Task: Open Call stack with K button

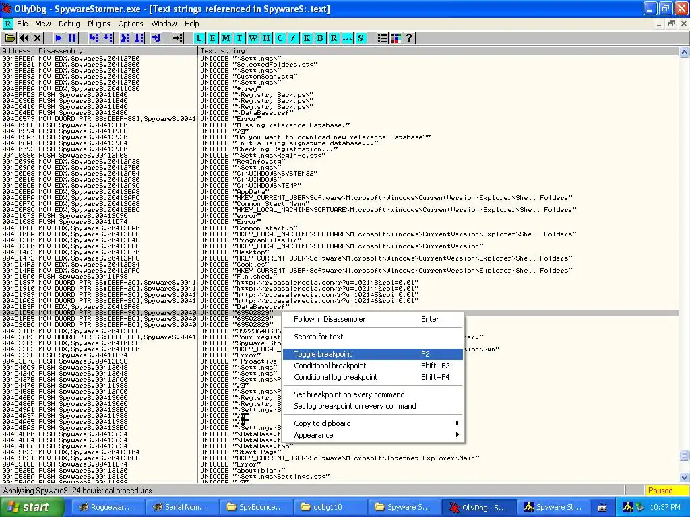Action: [x=307, y=38]
